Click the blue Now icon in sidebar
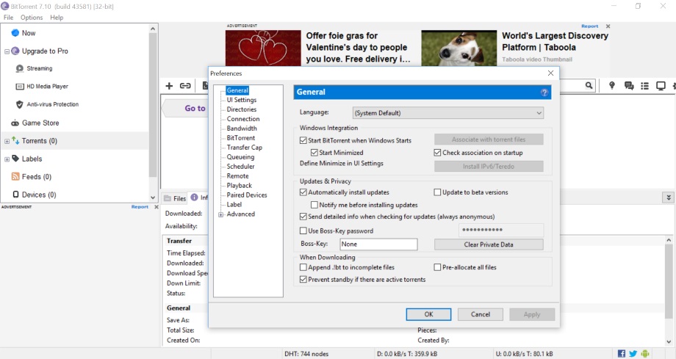Viewport: 676px width, 359px height. 15,33
